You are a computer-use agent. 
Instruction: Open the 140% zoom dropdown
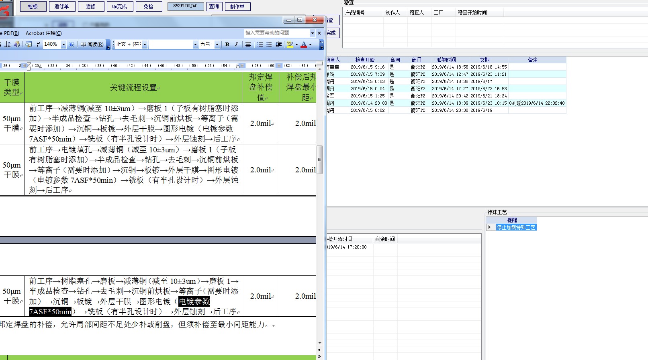[63, 44]
